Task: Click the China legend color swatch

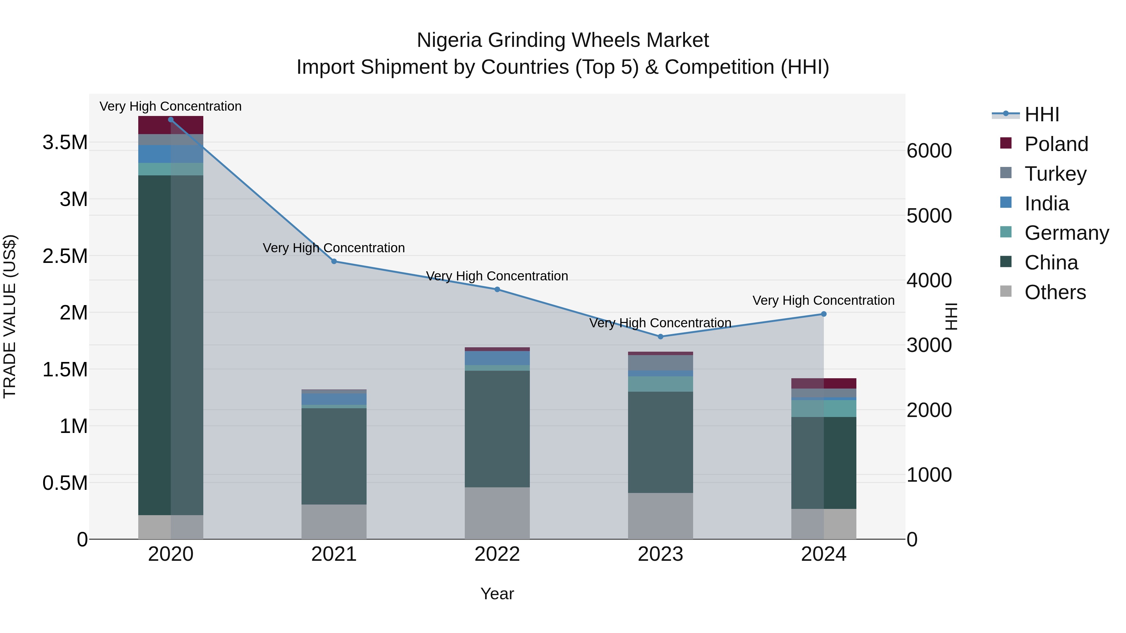Action: pos(1006,262)
